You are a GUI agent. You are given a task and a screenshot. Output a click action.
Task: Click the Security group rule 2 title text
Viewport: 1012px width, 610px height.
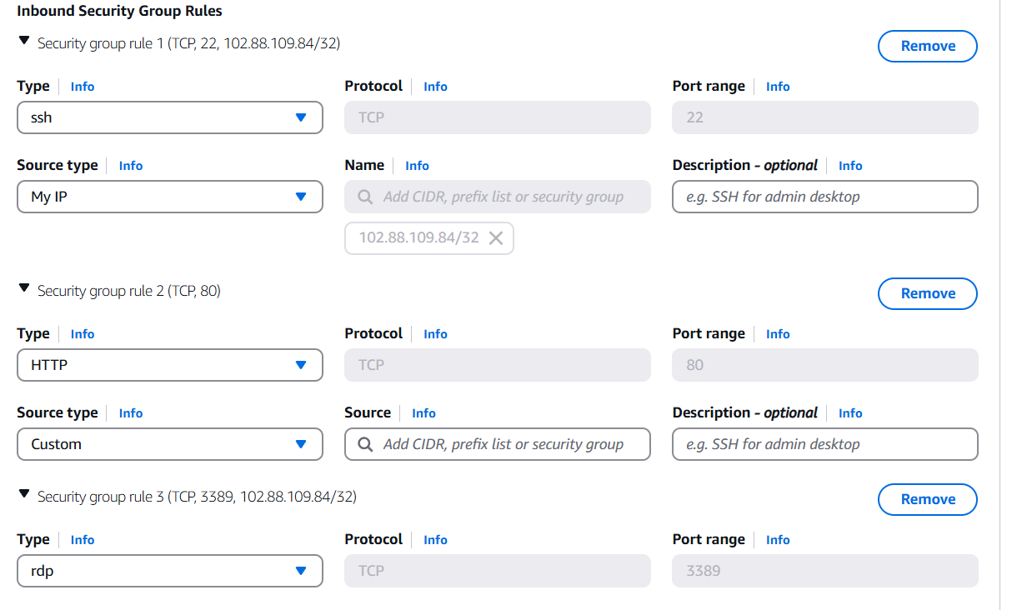[x=129, y=291]
